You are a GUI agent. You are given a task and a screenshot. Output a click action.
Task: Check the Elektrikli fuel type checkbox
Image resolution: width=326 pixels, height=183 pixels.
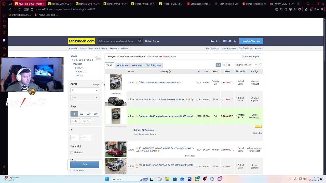72,152
